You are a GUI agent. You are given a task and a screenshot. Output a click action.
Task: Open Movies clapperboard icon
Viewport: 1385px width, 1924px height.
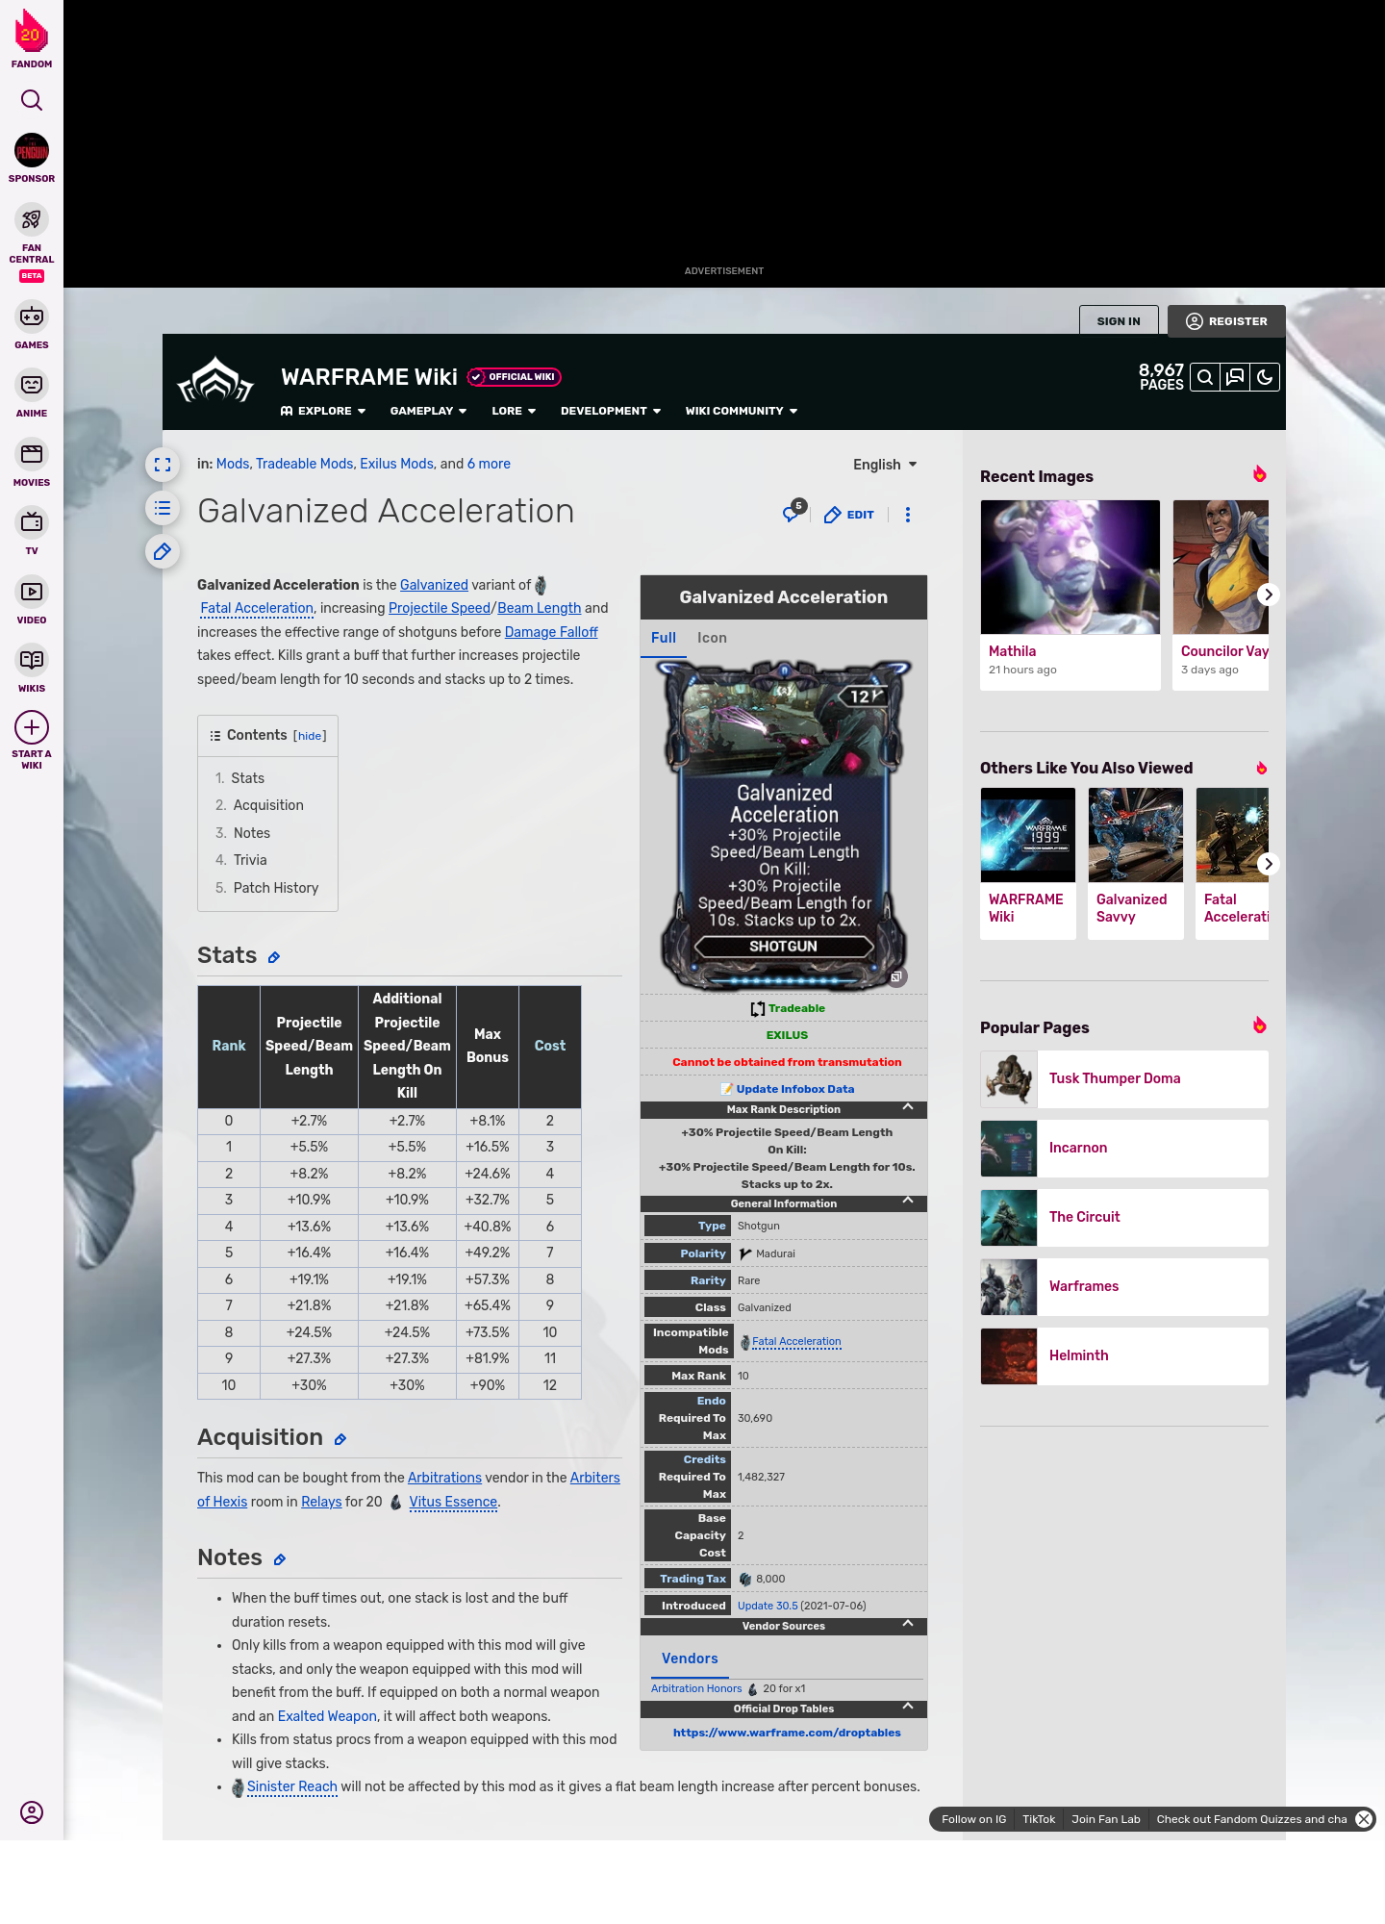click(32, 454)
